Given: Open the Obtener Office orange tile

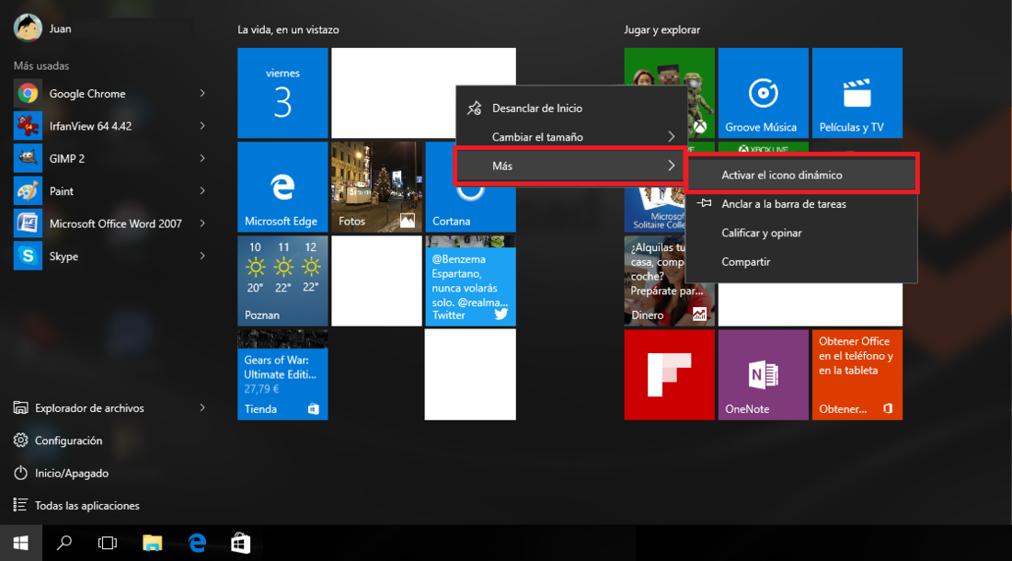Looking at the screenshot, I should (x=857, y=374).
